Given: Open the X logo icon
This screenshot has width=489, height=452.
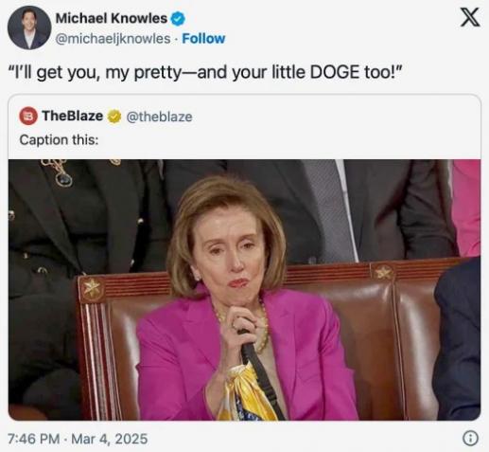Looking at the screenshot, I should point(470,18).
